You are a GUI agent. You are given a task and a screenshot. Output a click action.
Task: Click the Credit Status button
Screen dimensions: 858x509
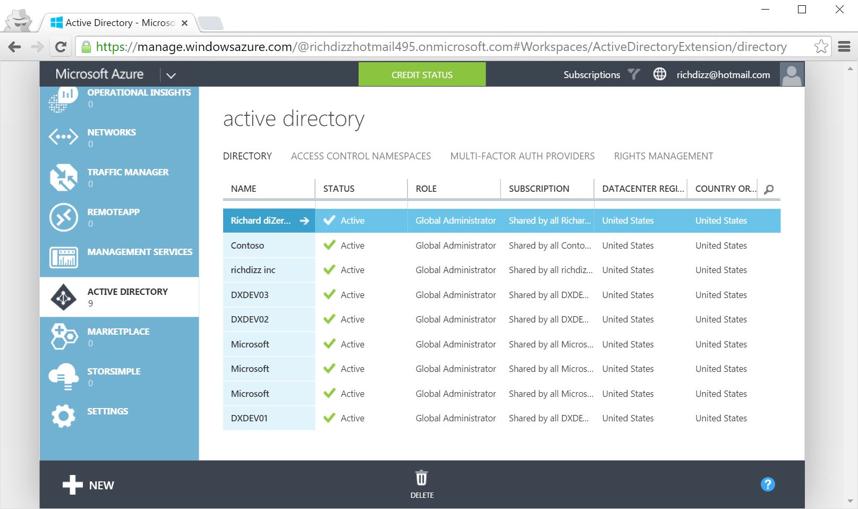coord(422,74)
